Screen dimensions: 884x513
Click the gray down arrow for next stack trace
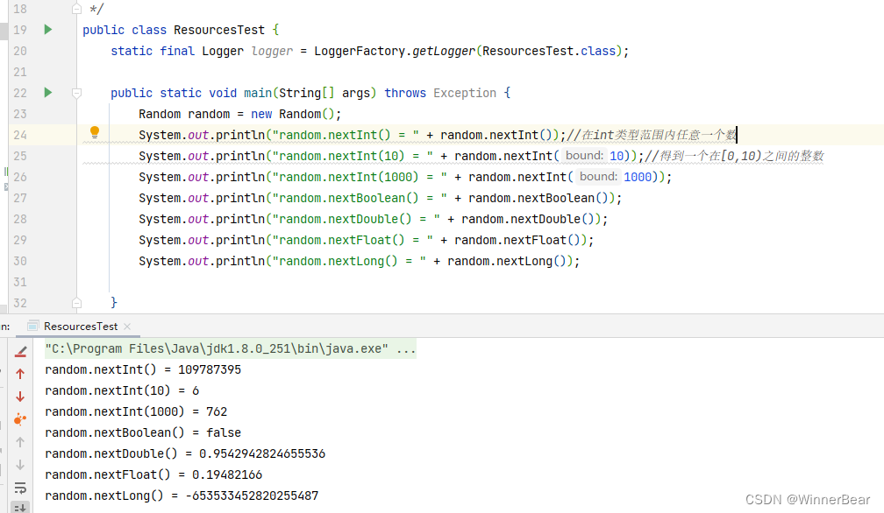pos(20,465)
